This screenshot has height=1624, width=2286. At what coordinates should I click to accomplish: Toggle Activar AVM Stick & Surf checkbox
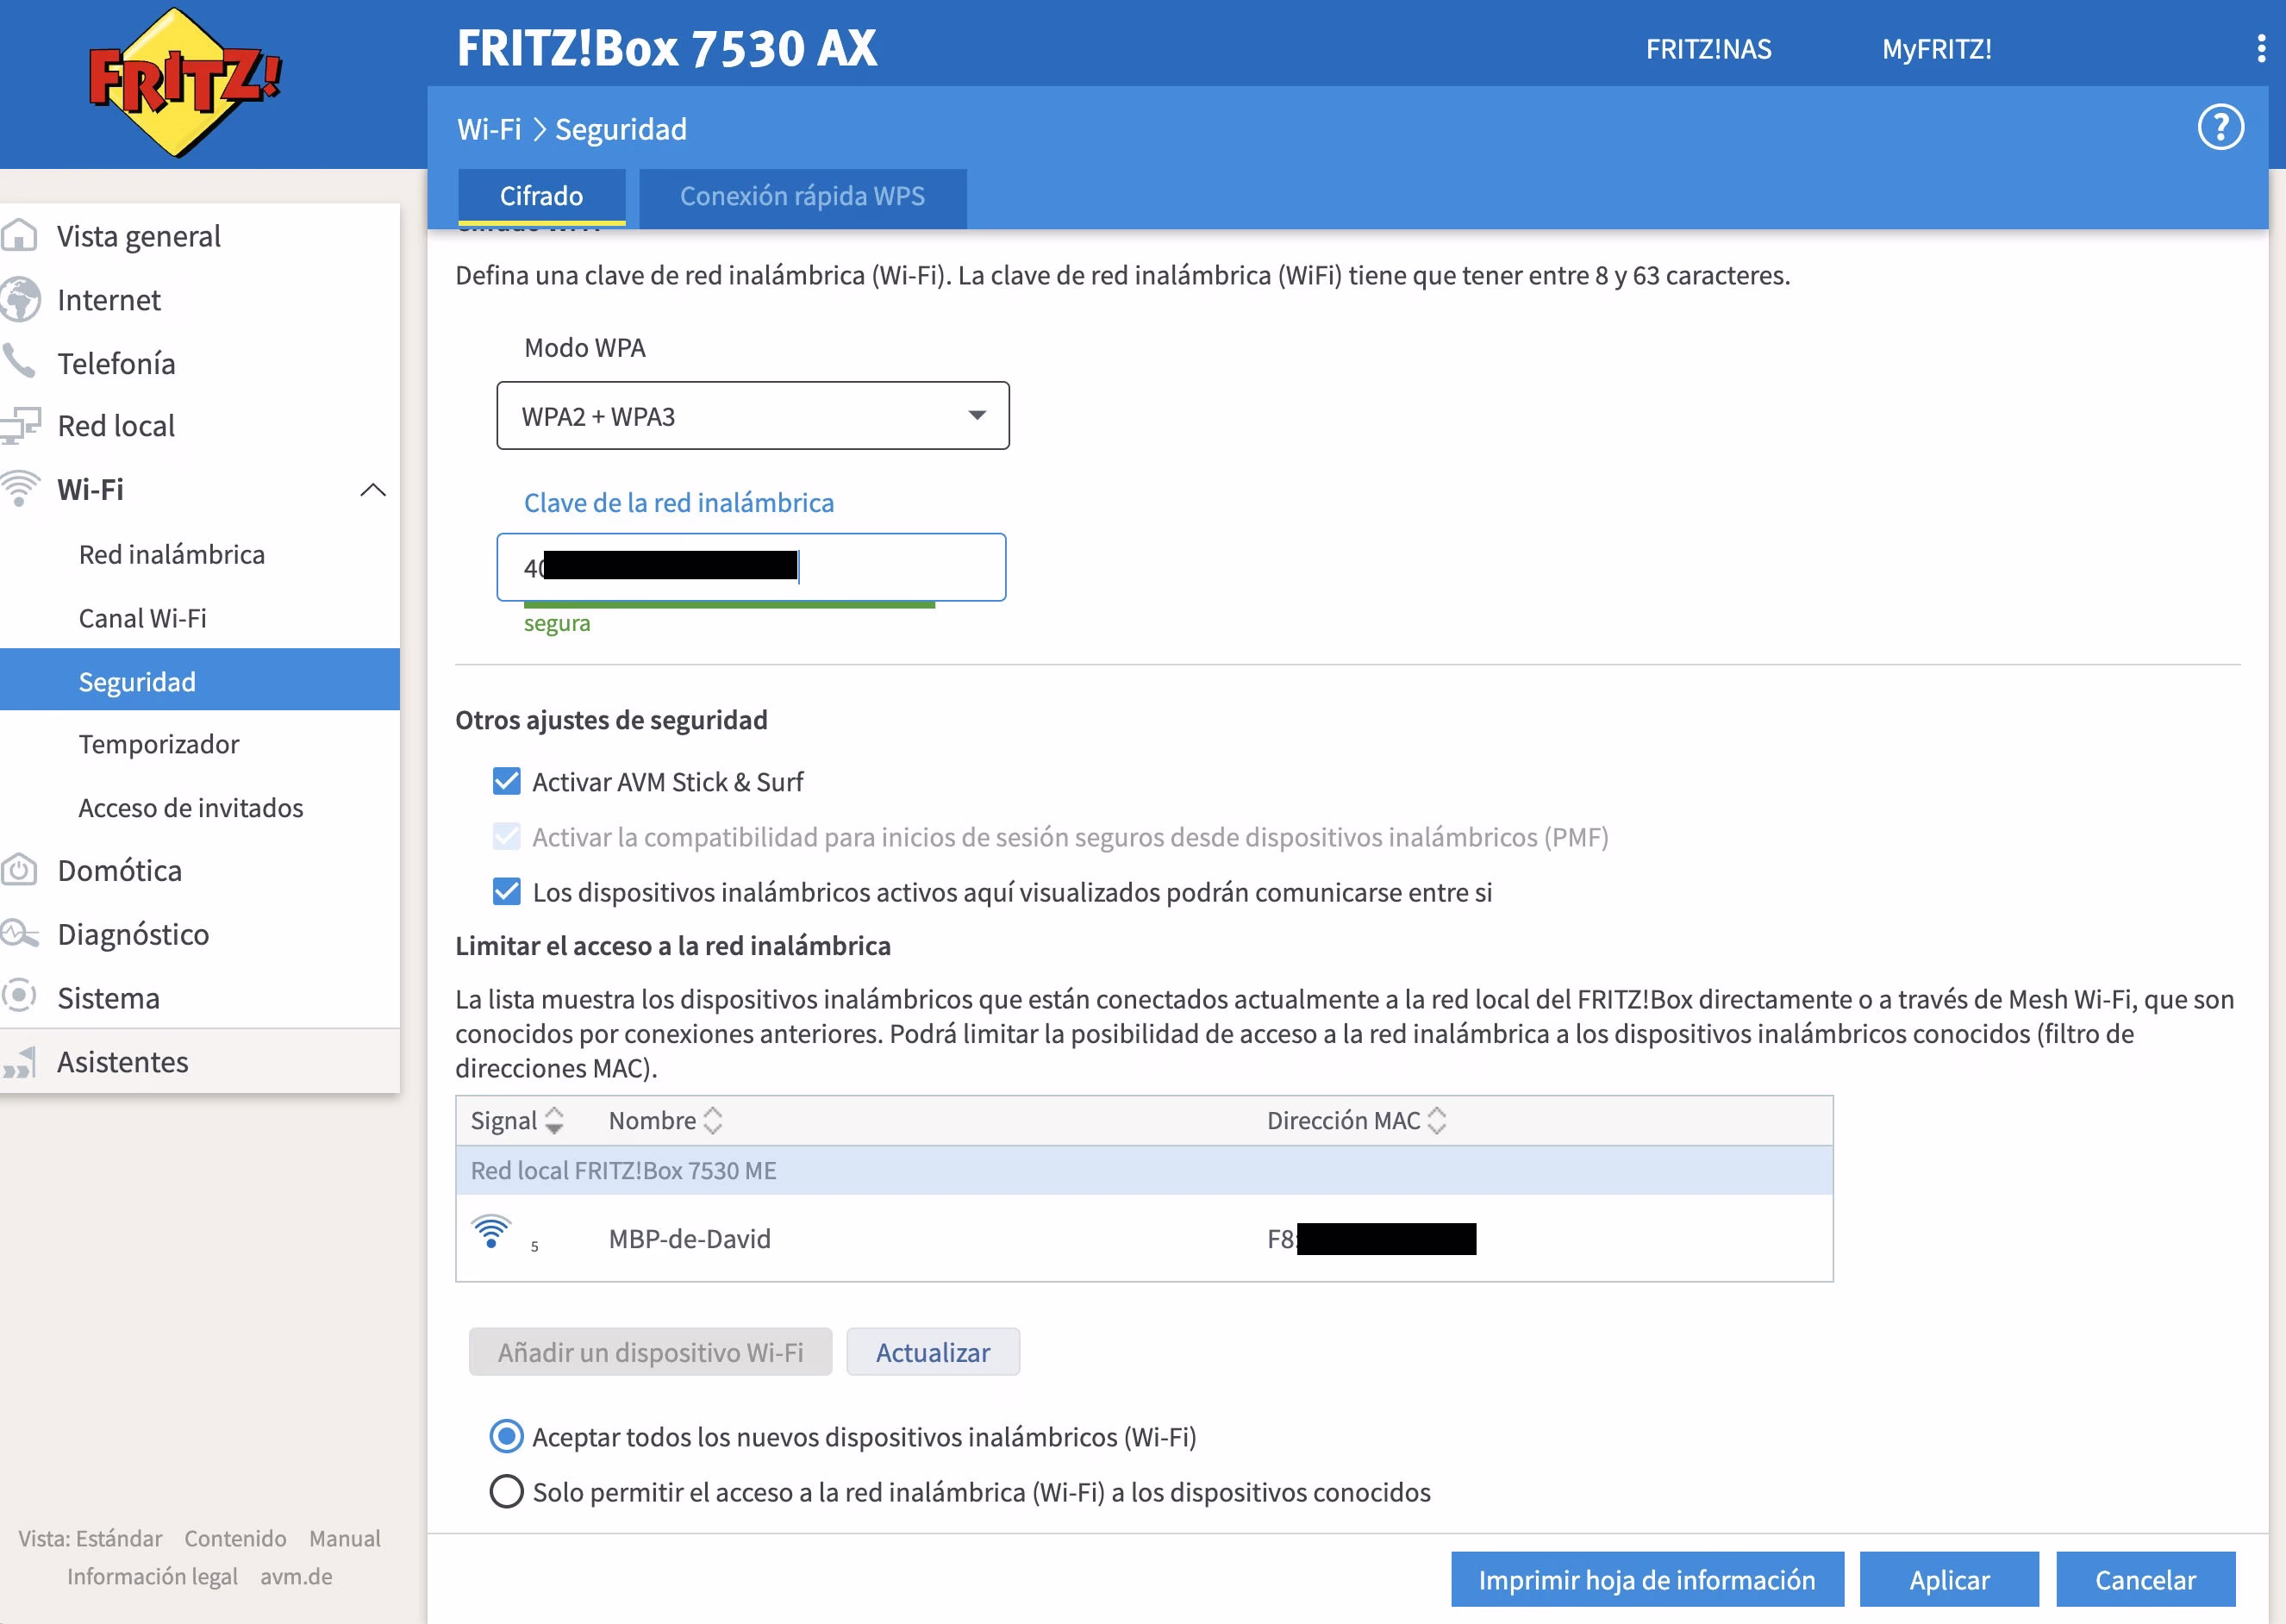click(507, 782)
